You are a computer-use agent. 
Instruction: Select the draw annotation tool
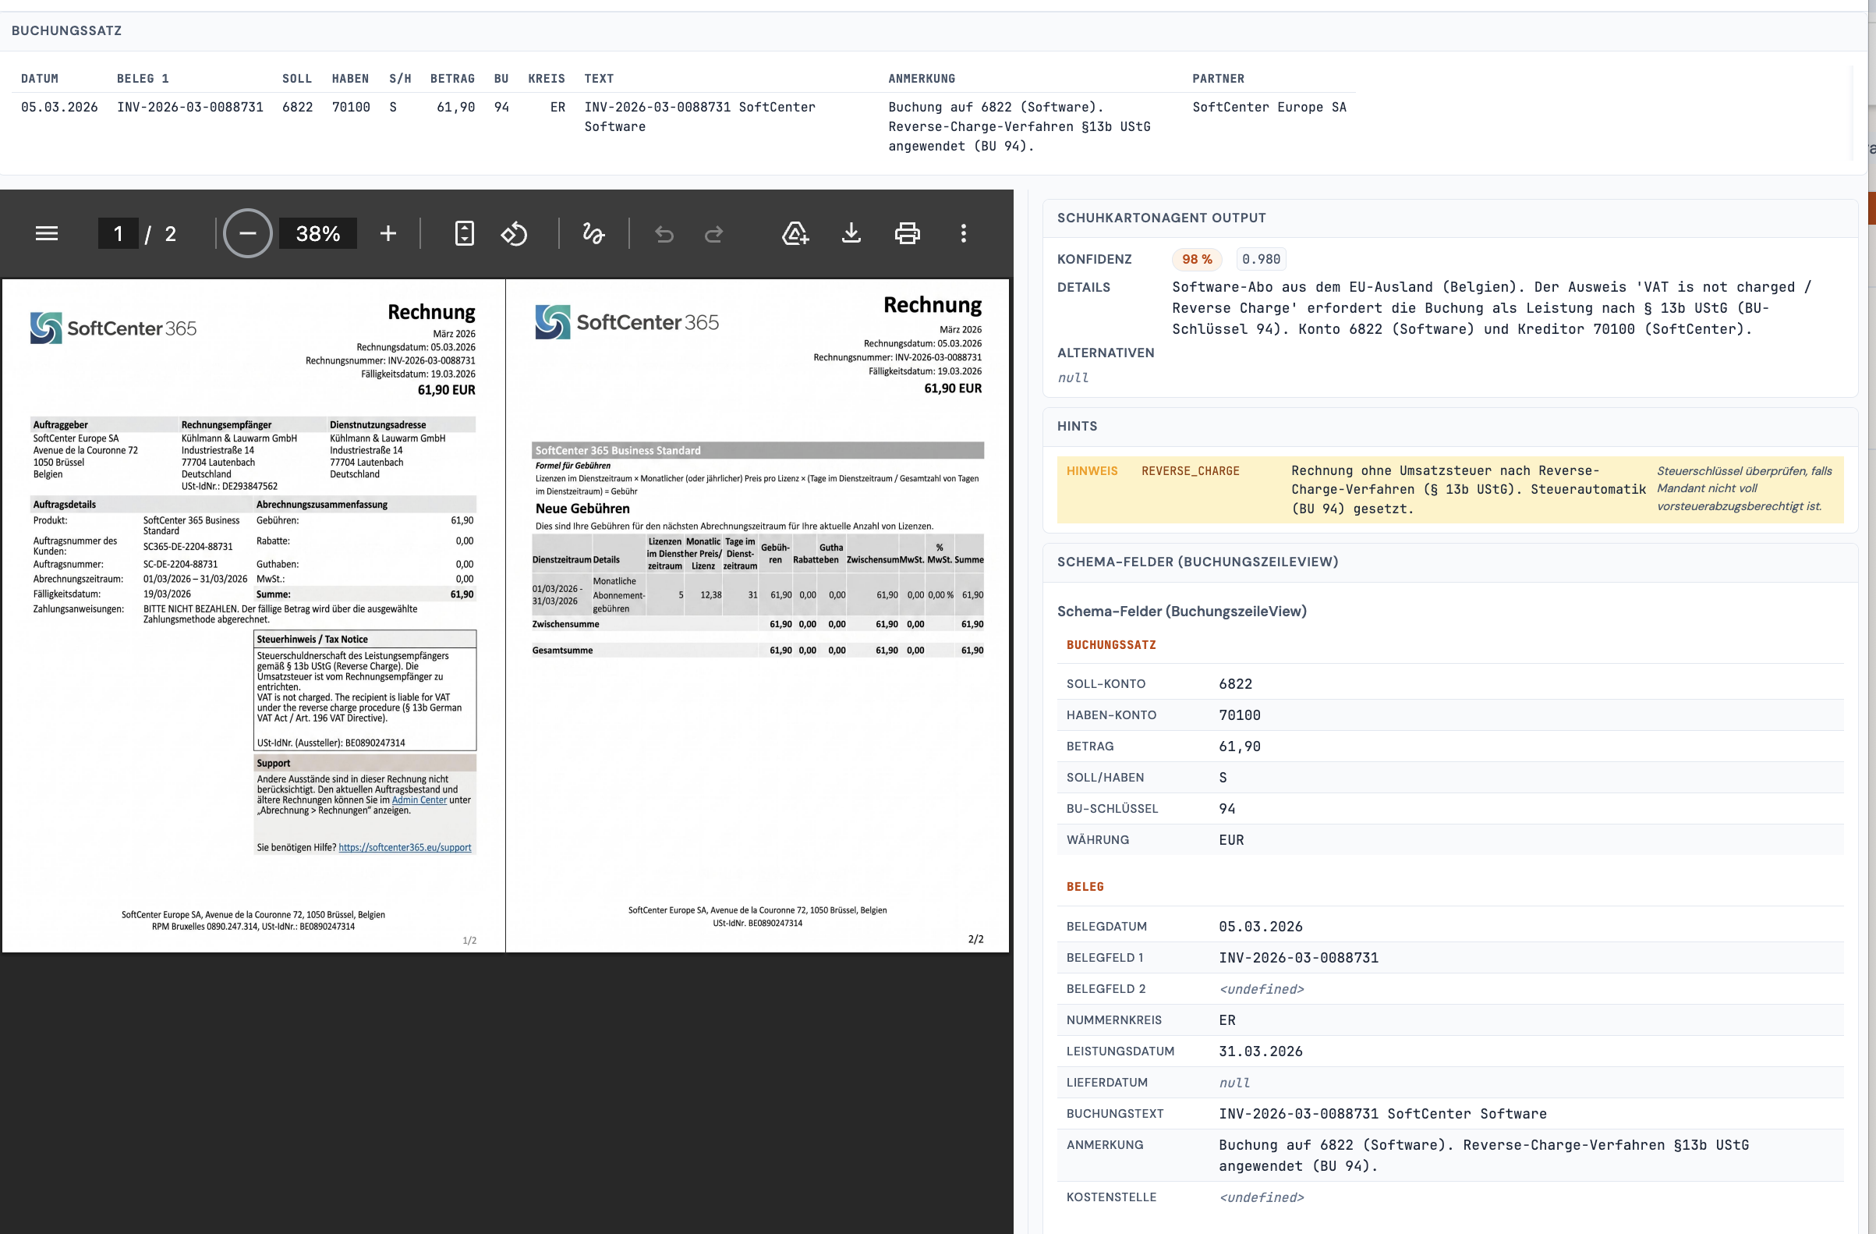coord(593,233)
